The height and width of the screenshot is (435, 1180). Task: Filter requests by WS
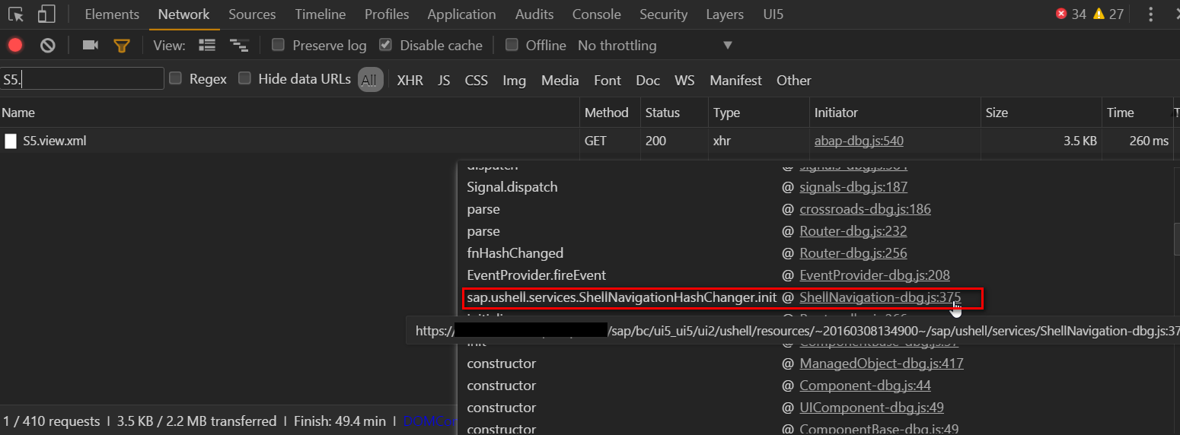684,80
